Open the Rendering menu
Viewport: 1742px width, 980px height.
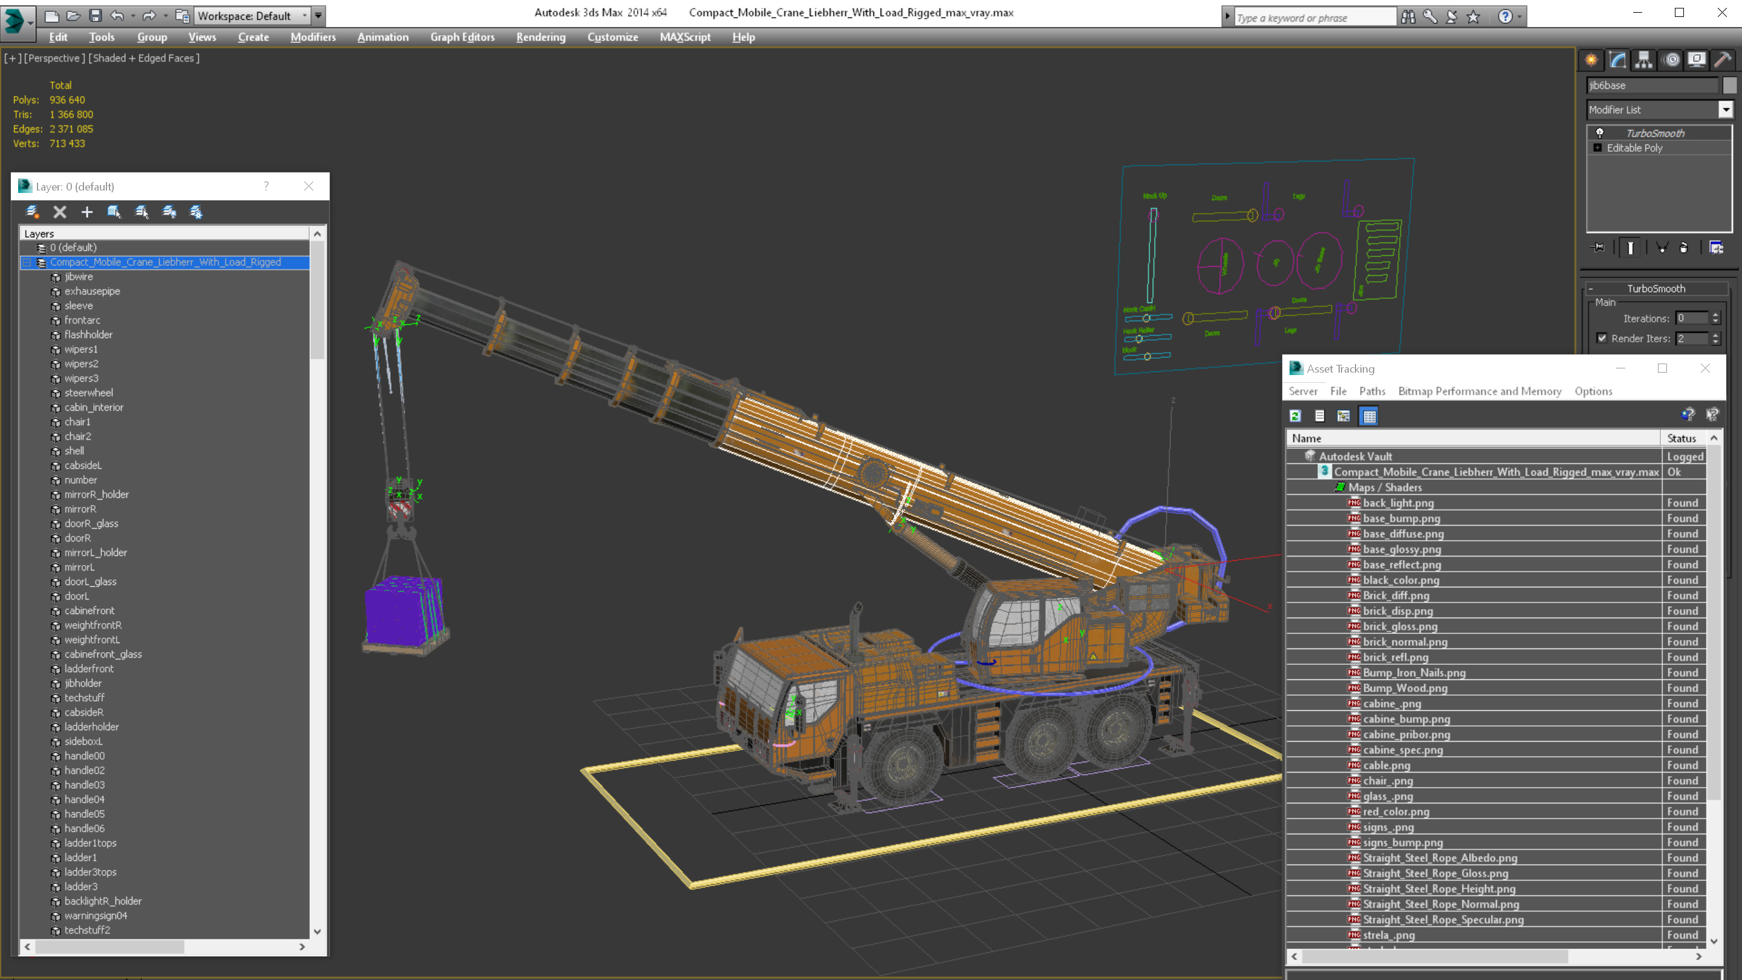point(541,37)
